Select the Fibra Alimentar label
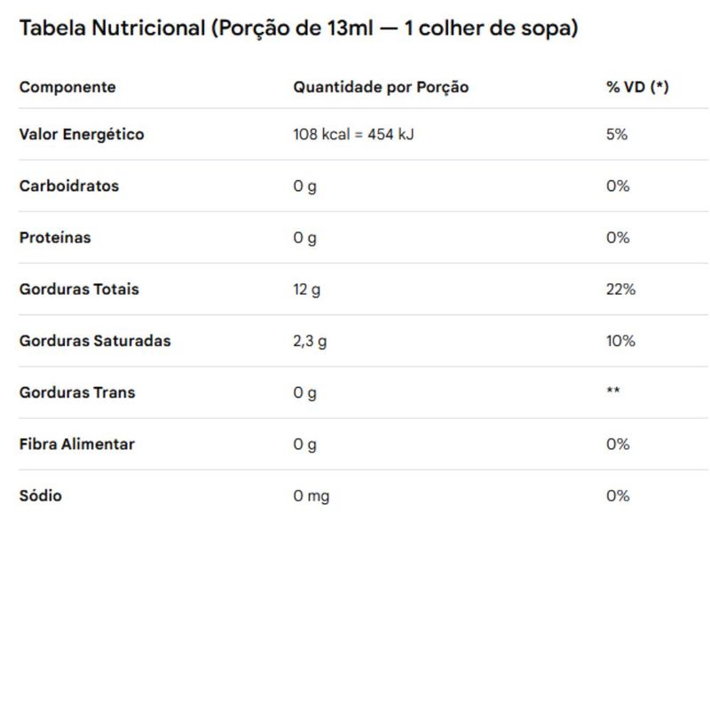The width and height of the screenshot is (710, 710). point(76,445)
